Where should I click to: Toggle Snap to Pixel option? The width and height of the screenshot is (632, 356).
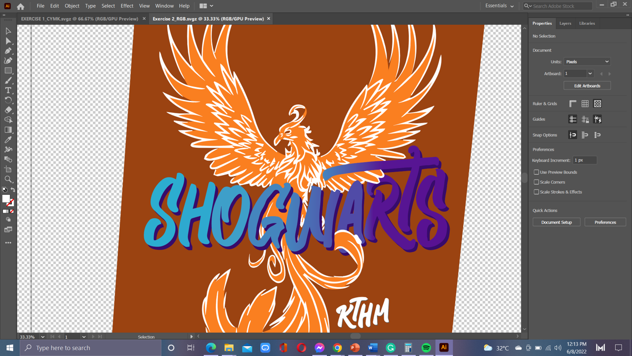click(597, 135)
